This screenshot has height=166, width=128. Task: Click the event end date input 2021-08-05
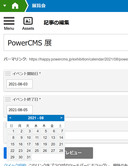point(19,110)
